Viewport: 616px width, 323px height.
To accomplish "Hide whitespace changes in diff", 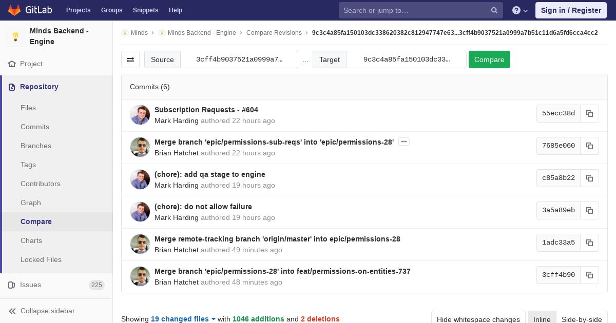I will coord(478,319).
